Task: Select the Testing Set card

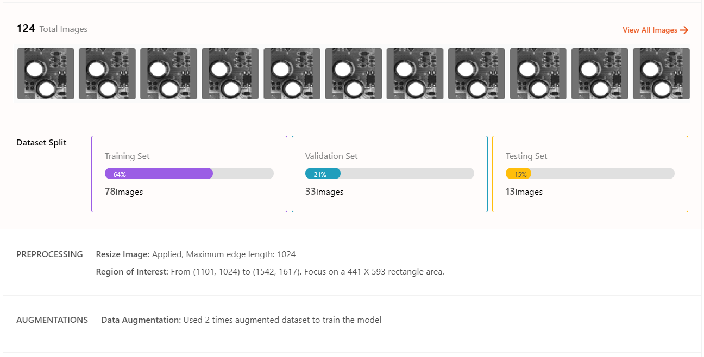Action: click(590, 174)
